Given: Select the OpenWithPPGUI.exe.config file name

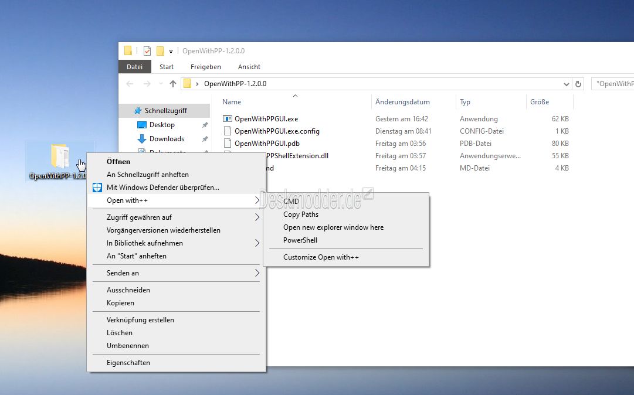Looking at the screenshot, I should [277, 131].
